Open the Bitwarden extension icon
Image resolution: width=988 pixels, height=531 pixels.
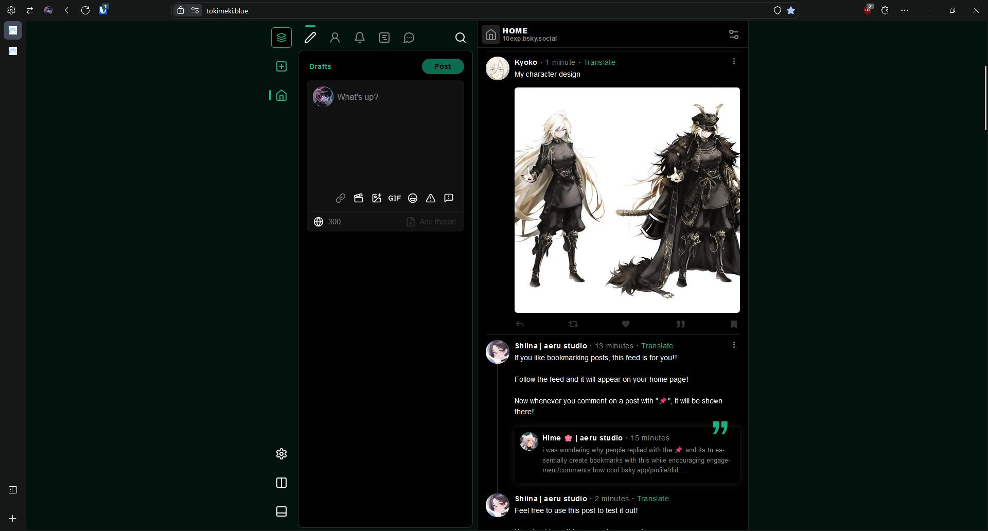click(103, 10)
